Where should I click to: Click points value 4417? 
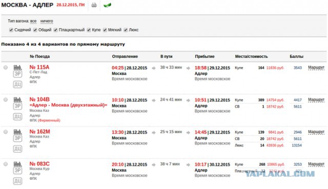click(x=298, y=100)
